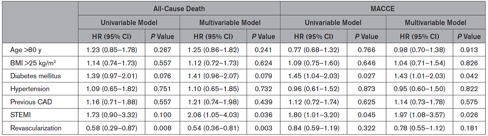Viewport: 488px width, 136px height.
Task: Select the P value 0.076 cell
Action: pos(163,76)
